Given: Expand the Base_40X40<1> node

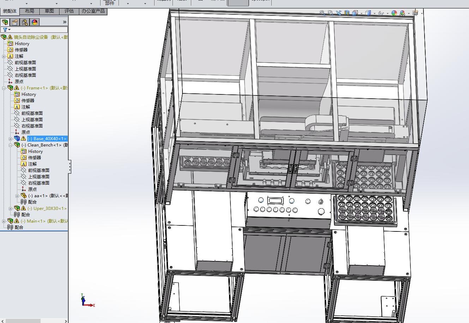Looking at the screenshot, I should (x=10, y=139).
